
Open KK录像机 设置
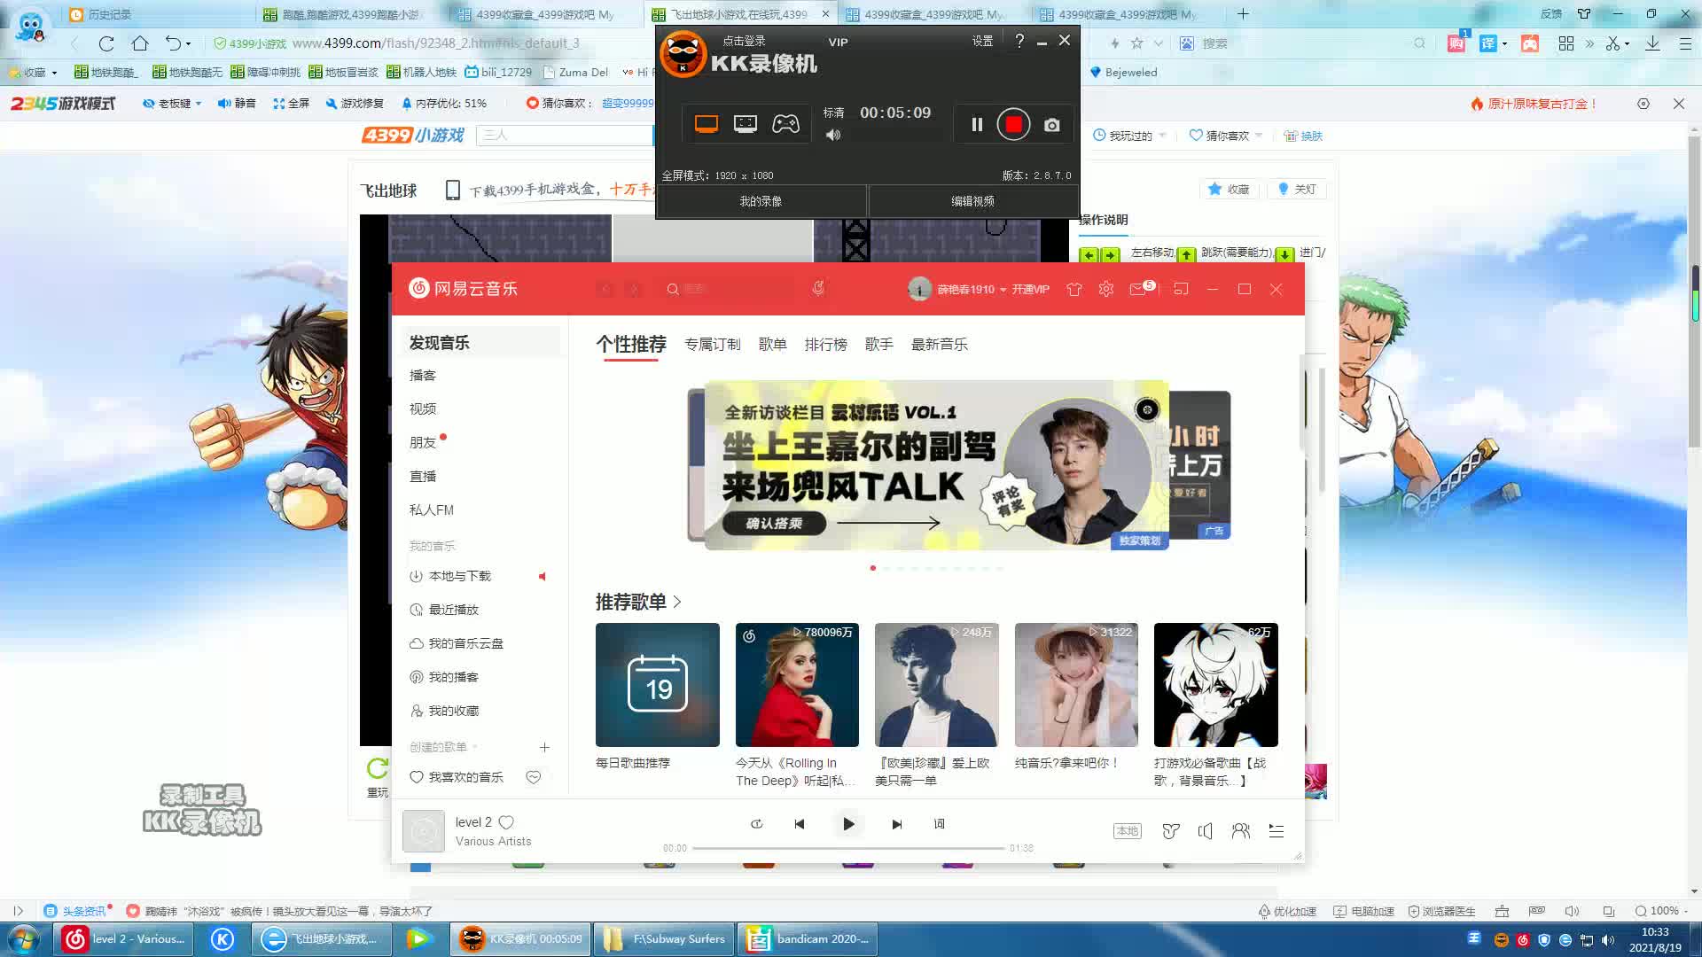(x=982, y=41)
